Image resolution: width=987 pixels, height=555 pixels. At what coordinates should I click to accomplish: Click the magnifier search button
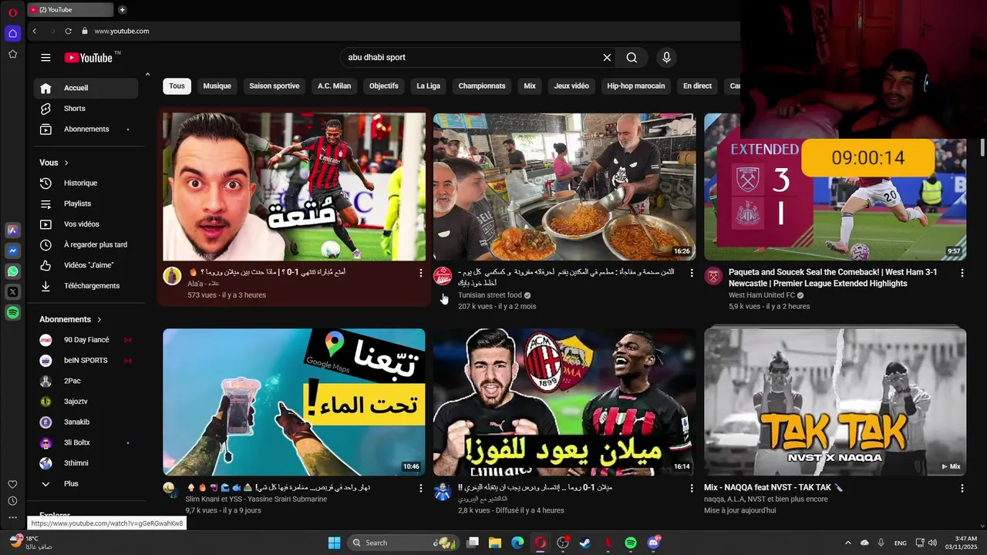632,58
